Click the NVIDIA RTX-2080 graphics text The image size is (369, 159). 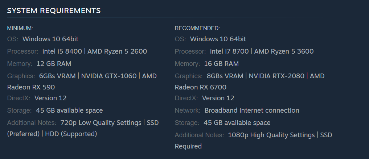[276, 76]
